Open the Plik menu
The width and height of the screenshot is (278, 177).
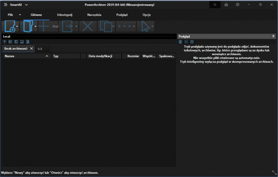(x=10, y=15)
